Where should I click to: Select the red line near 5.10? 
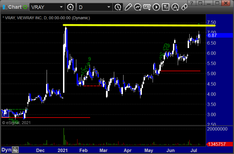click(x=180, y=71)
